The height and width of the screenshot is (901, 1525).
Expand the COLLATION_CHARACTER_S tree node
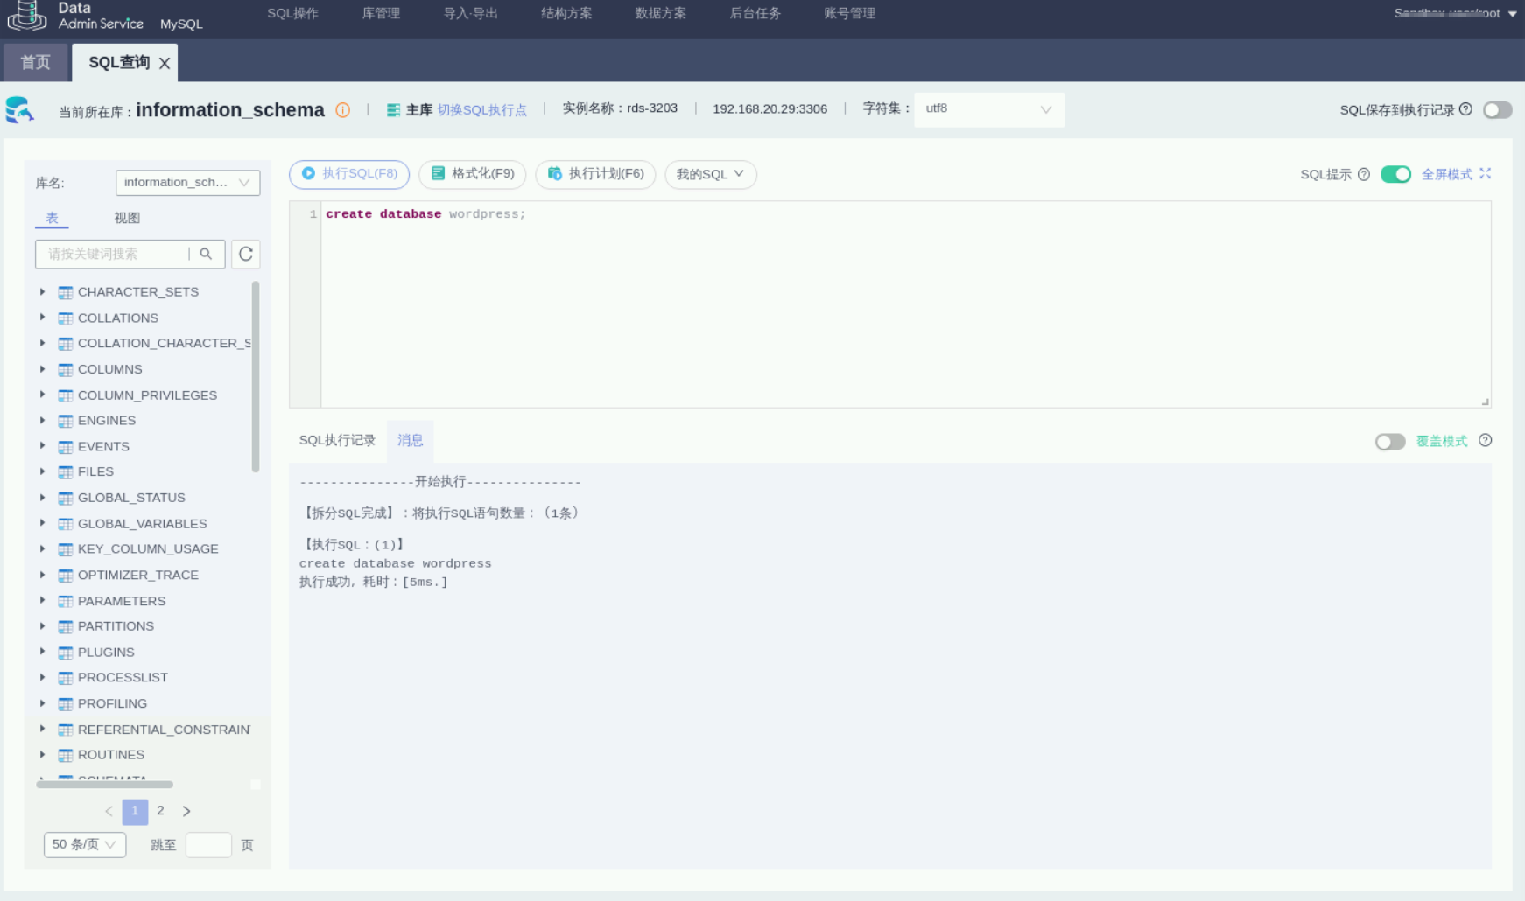click(42, 343)
